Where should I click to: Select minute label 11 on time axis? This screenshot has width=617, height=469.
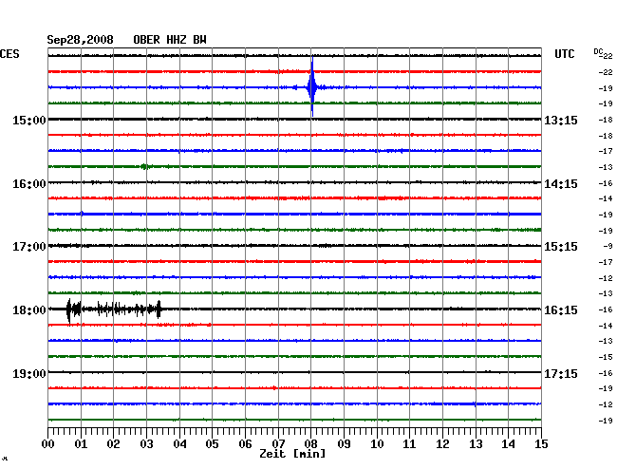tap(409, 443)
